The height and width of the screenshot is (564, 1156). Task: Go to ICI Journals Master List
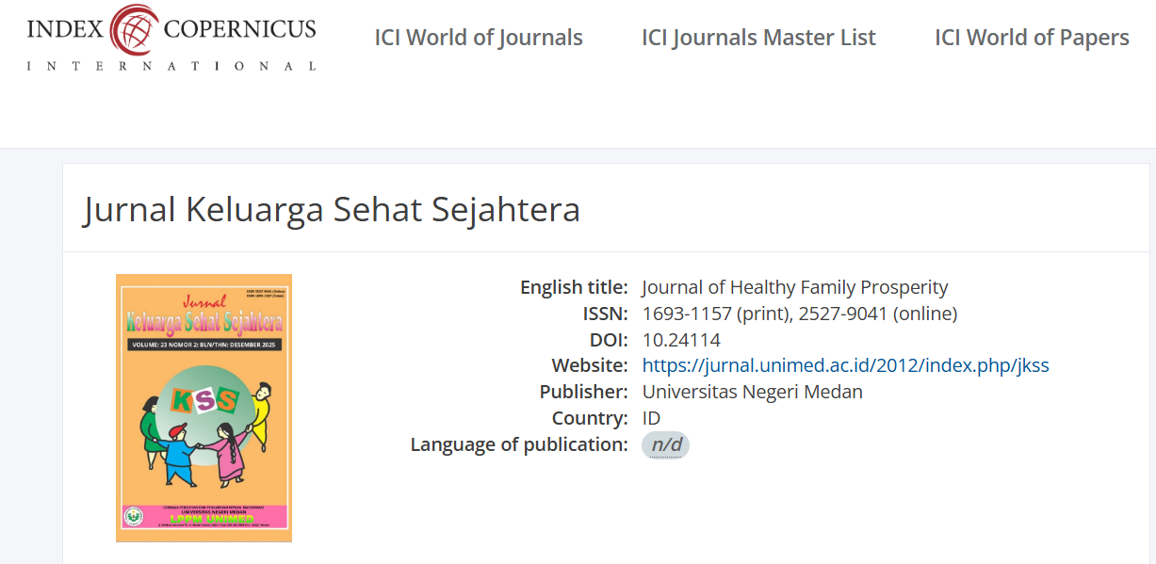pyautogui.click(x=758, y=38)
